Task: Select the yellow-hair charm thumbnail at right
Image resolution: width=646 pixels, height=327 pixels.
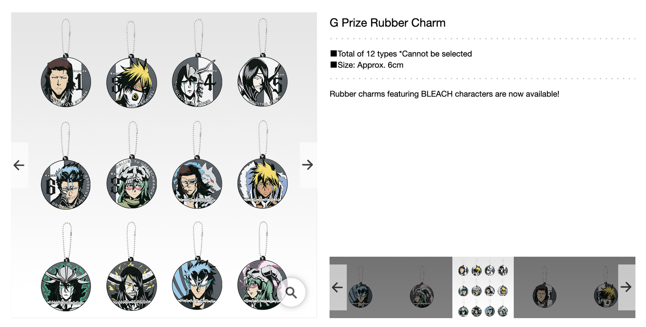Action: point(606,287)
